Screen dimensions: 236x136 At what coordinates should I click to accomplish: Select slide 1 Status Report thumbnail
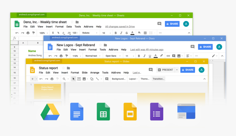click(x=47, y=91)
